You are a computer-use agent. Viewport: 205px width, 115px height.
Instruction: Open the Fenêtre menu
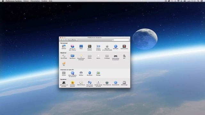[44, 1]
